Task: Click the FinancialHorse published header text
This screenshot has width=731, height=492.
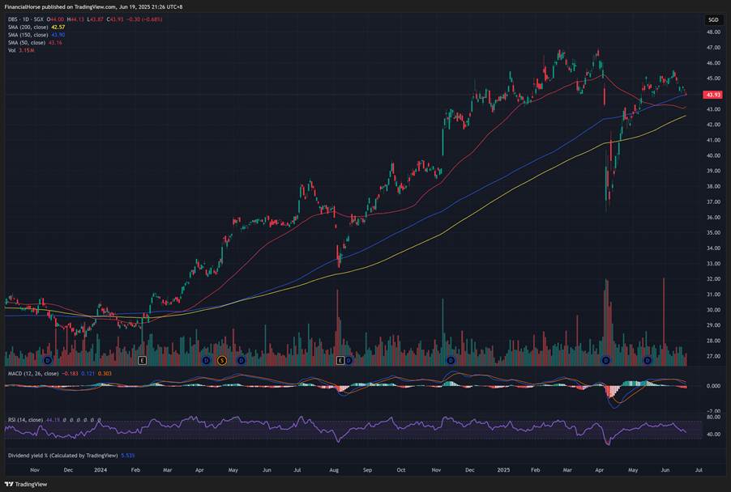Action: (x=94, y=7)
